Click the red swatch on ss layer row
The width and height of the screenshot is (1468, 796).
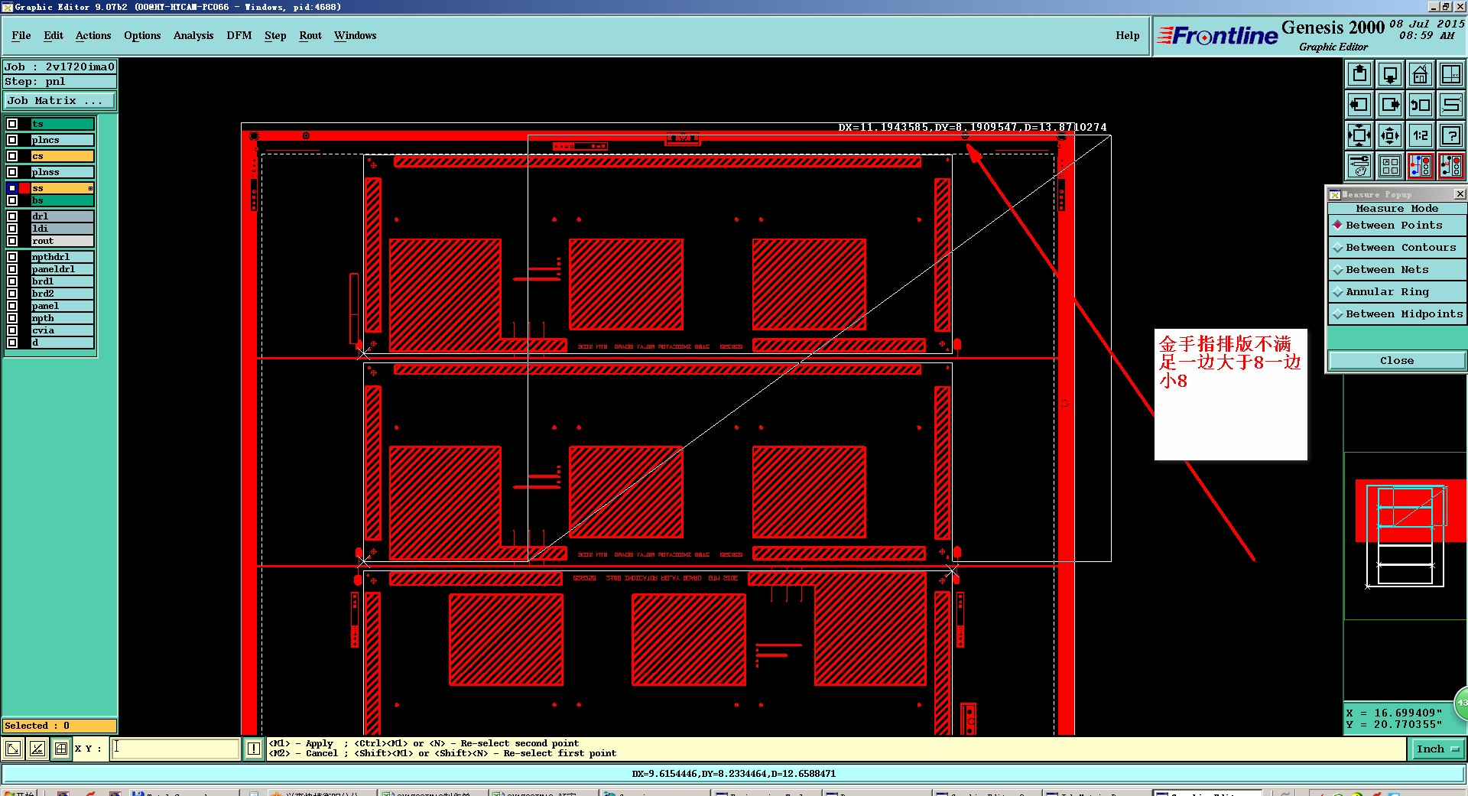(x=24, y=188)
